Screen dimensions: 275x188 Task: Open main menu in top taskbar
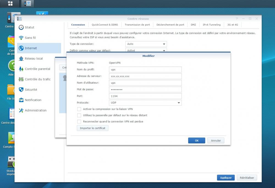point(10,4)
